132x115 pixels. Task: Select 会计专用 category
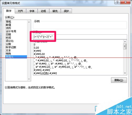[16, 31]
